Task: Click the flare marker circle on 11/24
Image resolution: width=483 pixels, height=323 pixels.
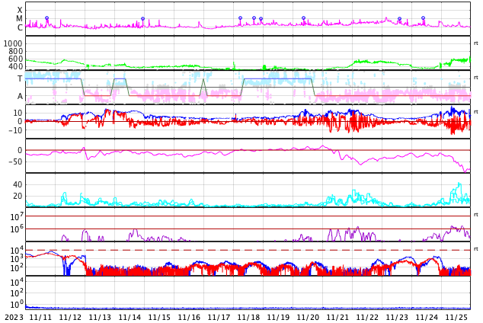Action: click(424, 18)
